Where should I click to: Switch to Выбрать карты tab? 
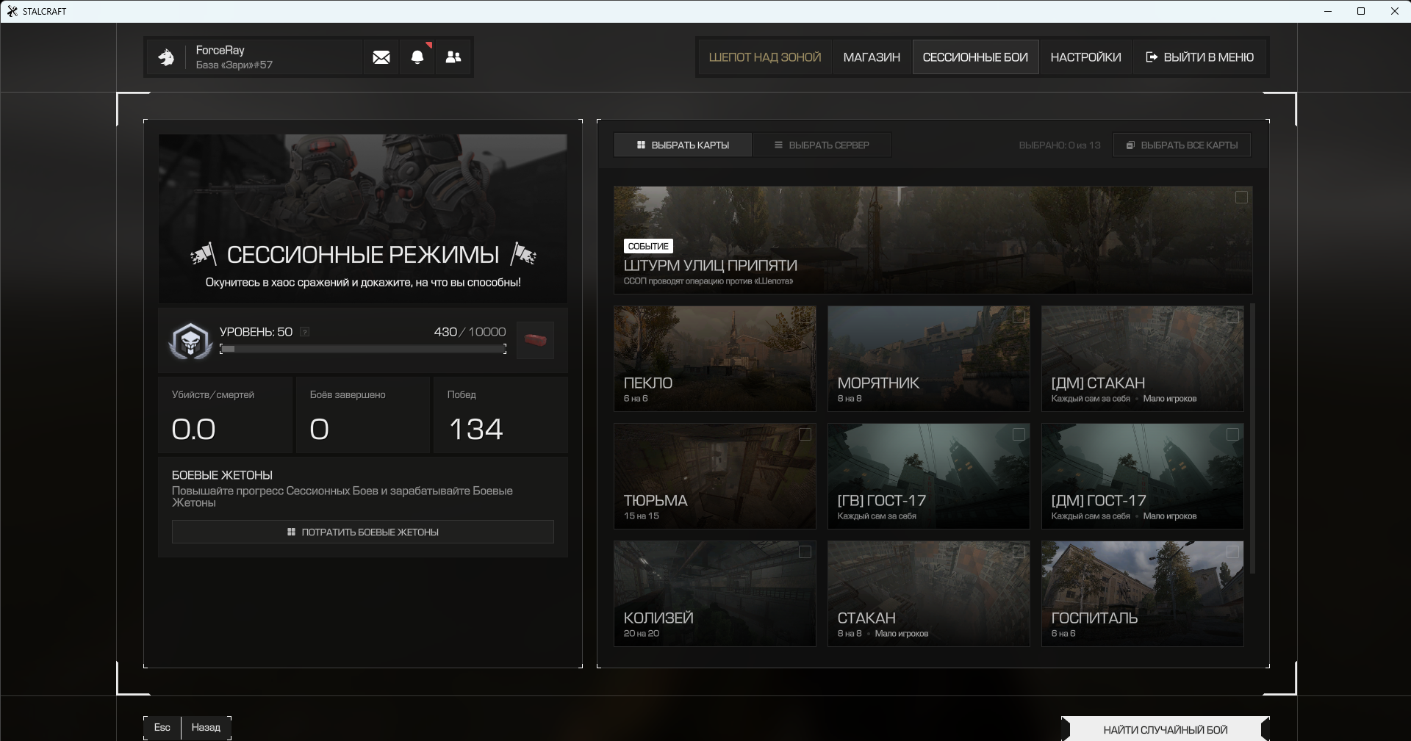(x=683, y=145)
